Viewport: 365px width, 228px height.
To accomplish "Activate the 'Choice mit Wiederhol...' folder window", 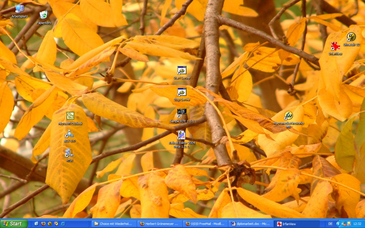I will (114, 224).
